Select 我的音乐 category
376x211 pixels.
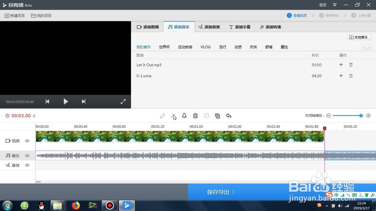coord(144,47)
